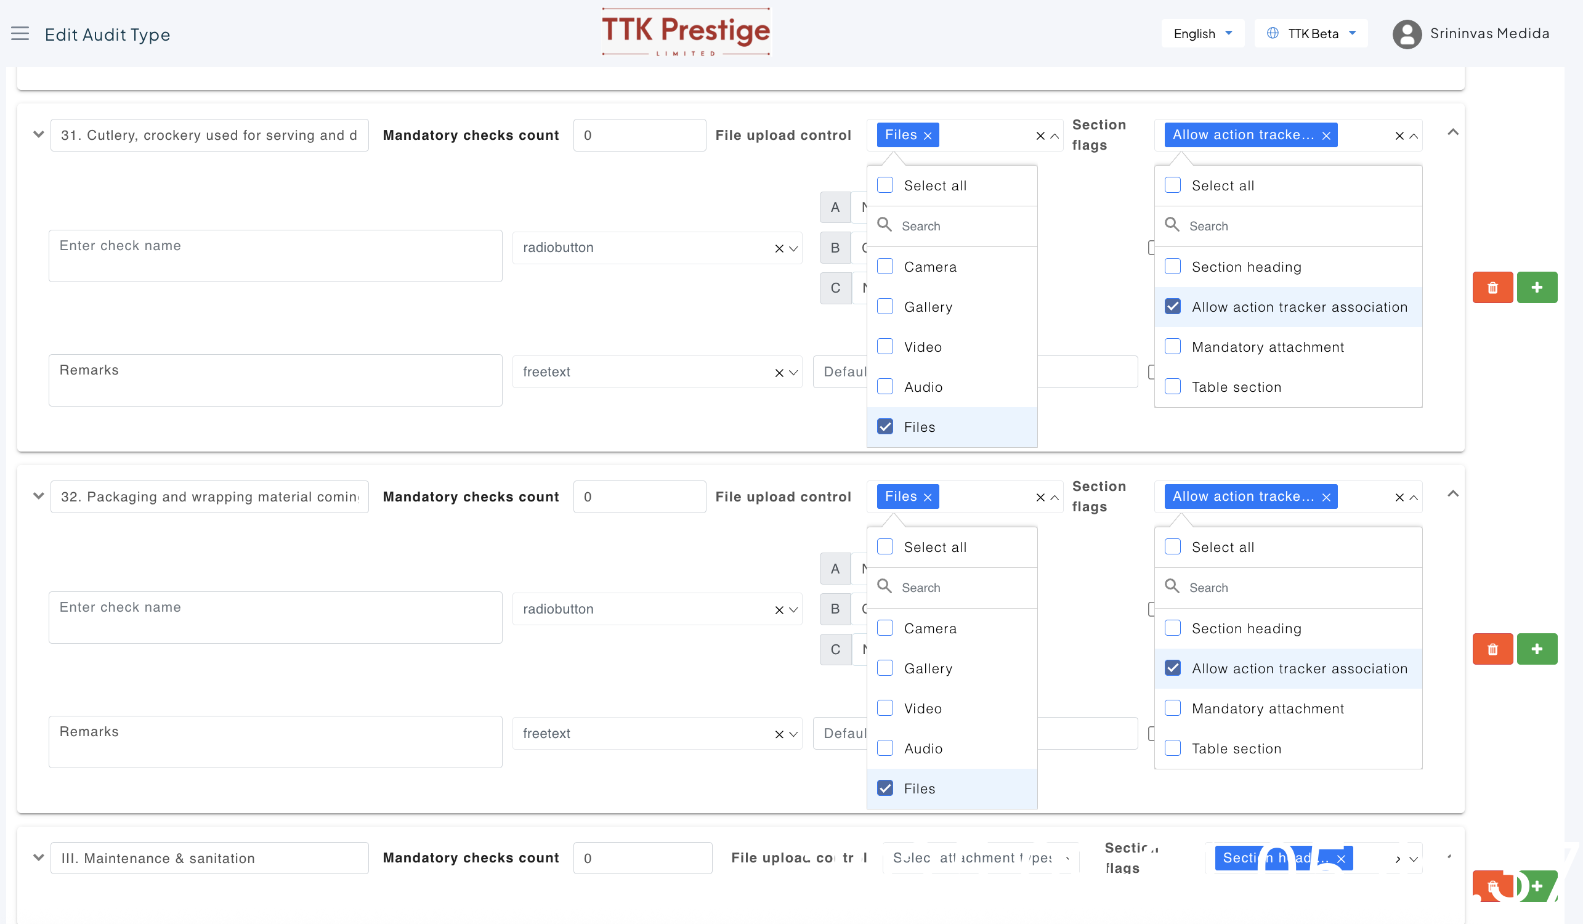Delete section 32 with red trash button
1583x924 pixels.
1492,649
